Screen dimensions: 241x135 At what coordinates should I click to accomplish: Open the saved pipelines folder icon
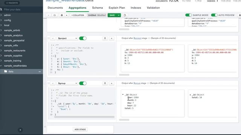click(55, 15)
